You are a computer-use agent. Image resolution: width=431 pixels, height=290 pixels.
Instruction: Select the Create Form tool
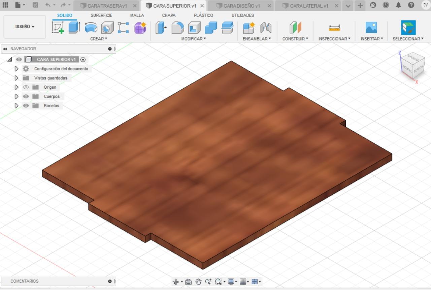click(x=140, y=28)
